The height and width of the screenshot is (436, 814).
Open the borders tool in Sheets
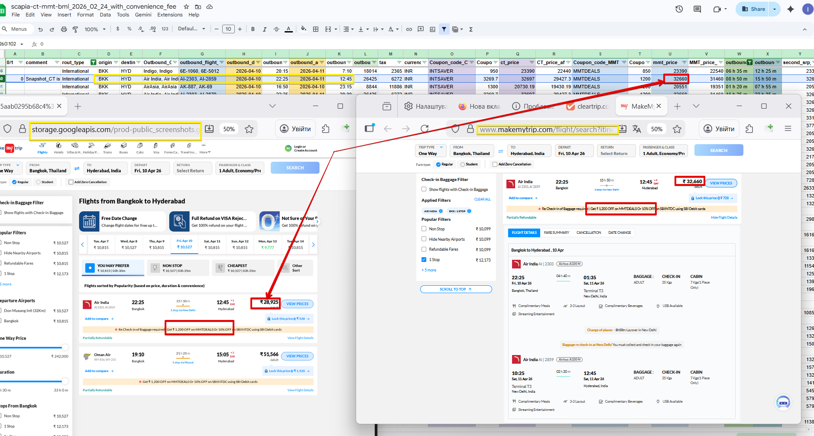click(316, 29)
